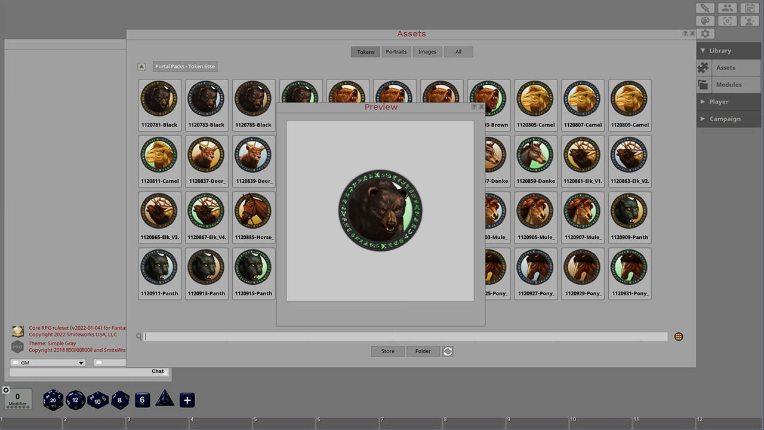Open the GM chat mode dropdown
This screenshot has height=430, width=764.
48,362
